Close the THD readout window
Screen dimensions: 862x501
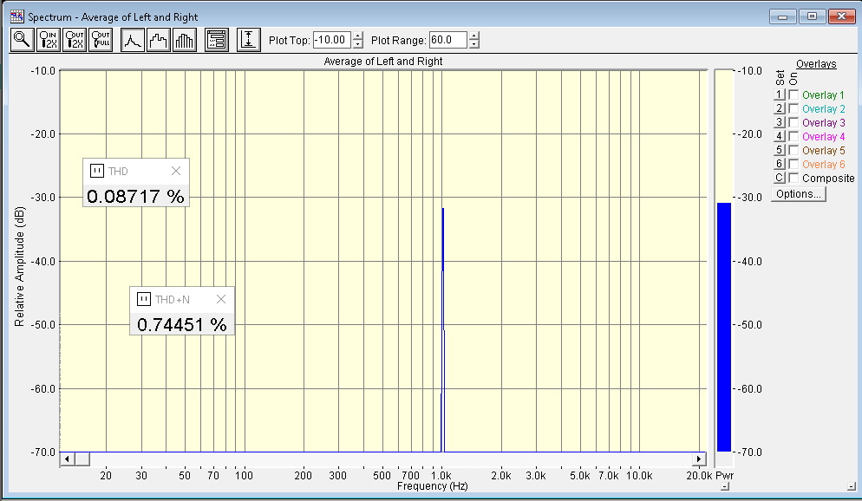[176, 171]
